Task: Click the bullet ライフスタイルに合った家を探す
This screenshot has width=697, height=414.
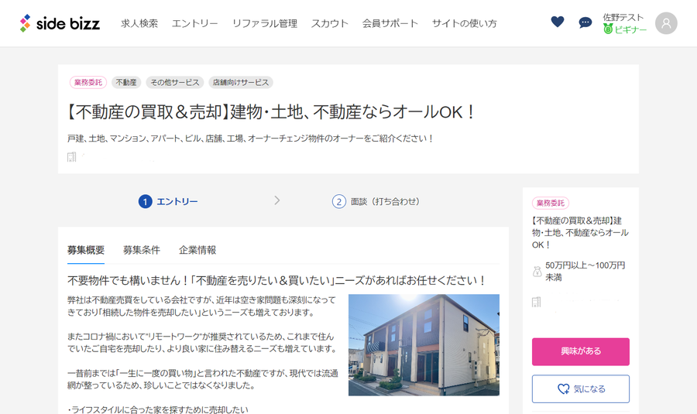Action: point(158,409)
